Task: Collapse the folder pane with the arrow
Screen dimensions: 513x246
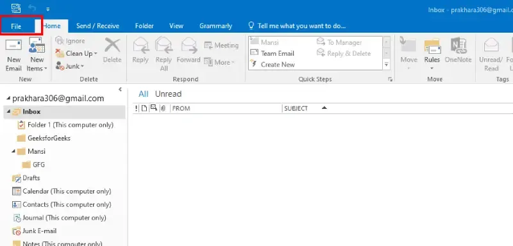Action: coord(120,89)
